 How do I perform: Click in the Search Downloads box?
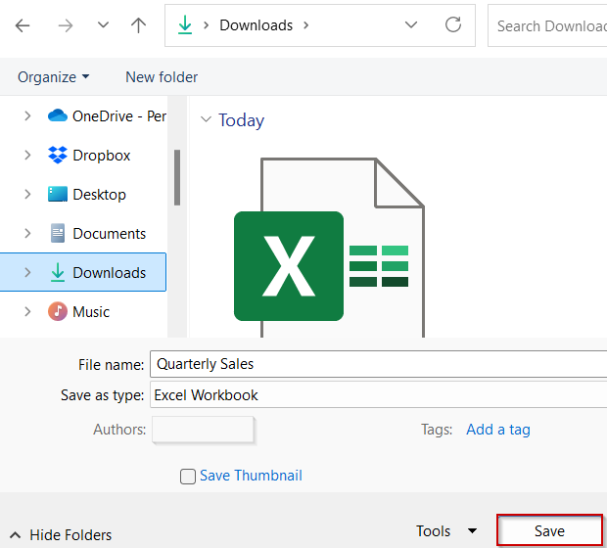click(x=547, y=25)
